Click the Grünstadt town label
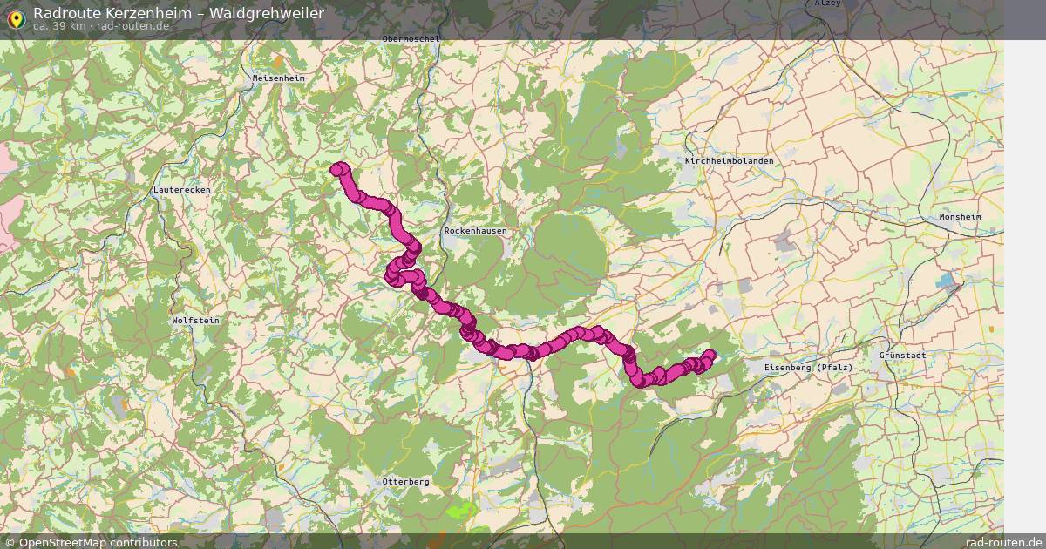 coord(903,356)
